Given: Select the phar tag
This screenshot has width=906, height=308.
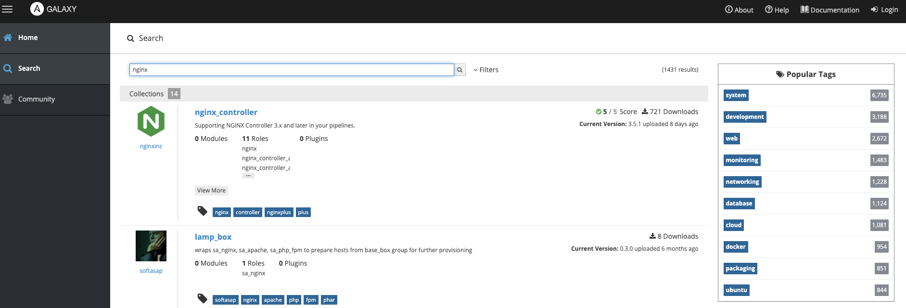Looking at the screenshot, I should click(x=329, y=300).
